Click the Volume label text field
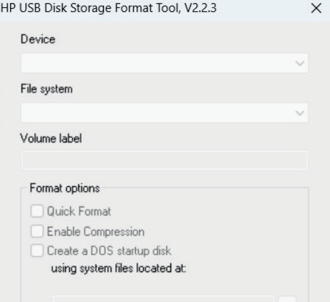The height and width of the screenshot is (302, 330). (164, 160)
